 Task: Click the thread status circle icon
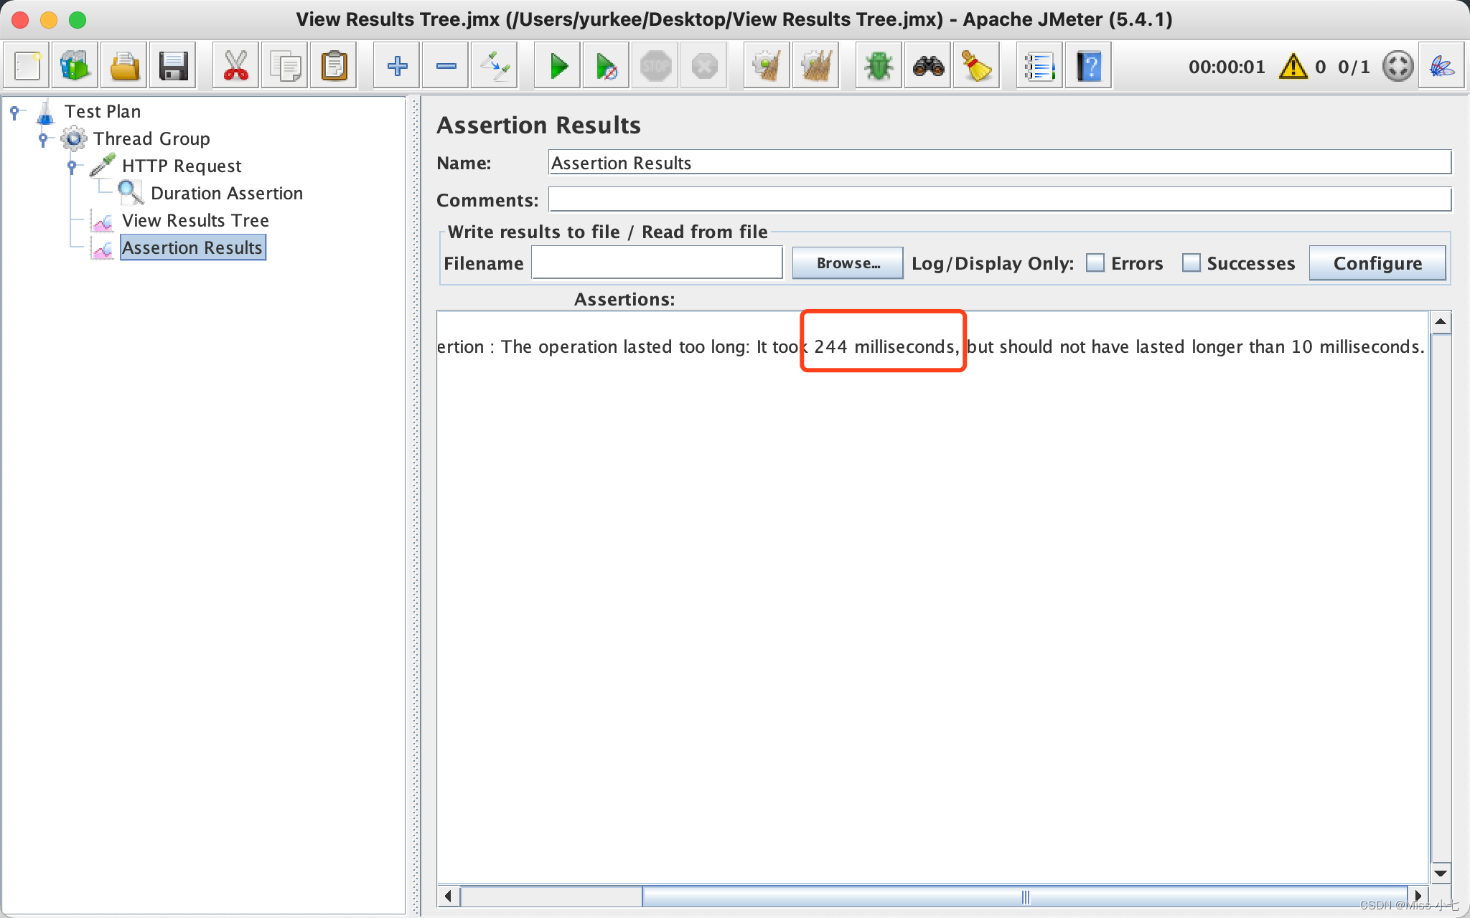click(x=1398, y=67)
